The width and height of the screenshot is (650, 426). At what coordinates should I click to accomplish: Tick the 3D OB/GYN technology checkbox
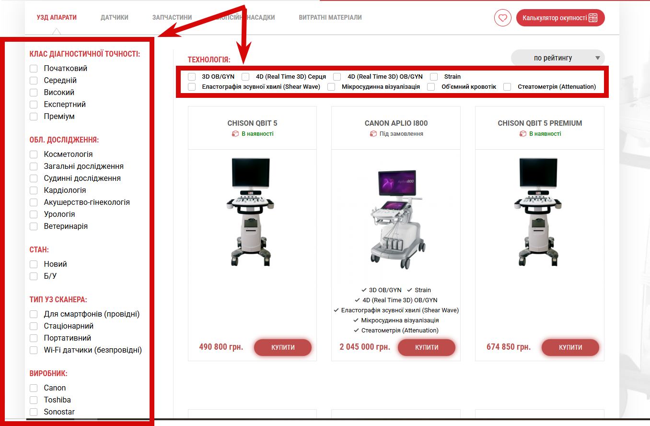point(192,76)
